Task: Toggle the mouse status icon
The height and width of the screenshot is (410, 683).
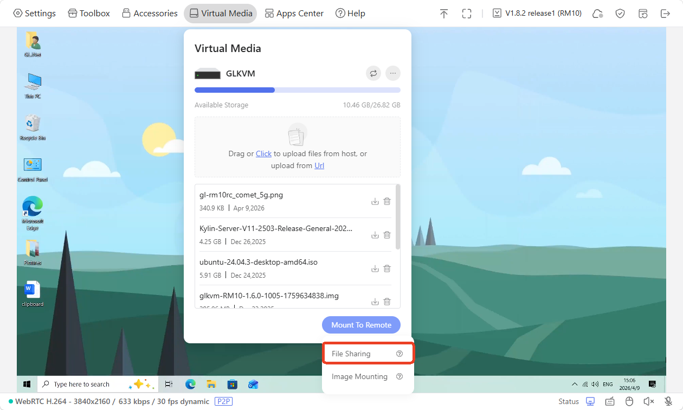Action: [629, 401]
